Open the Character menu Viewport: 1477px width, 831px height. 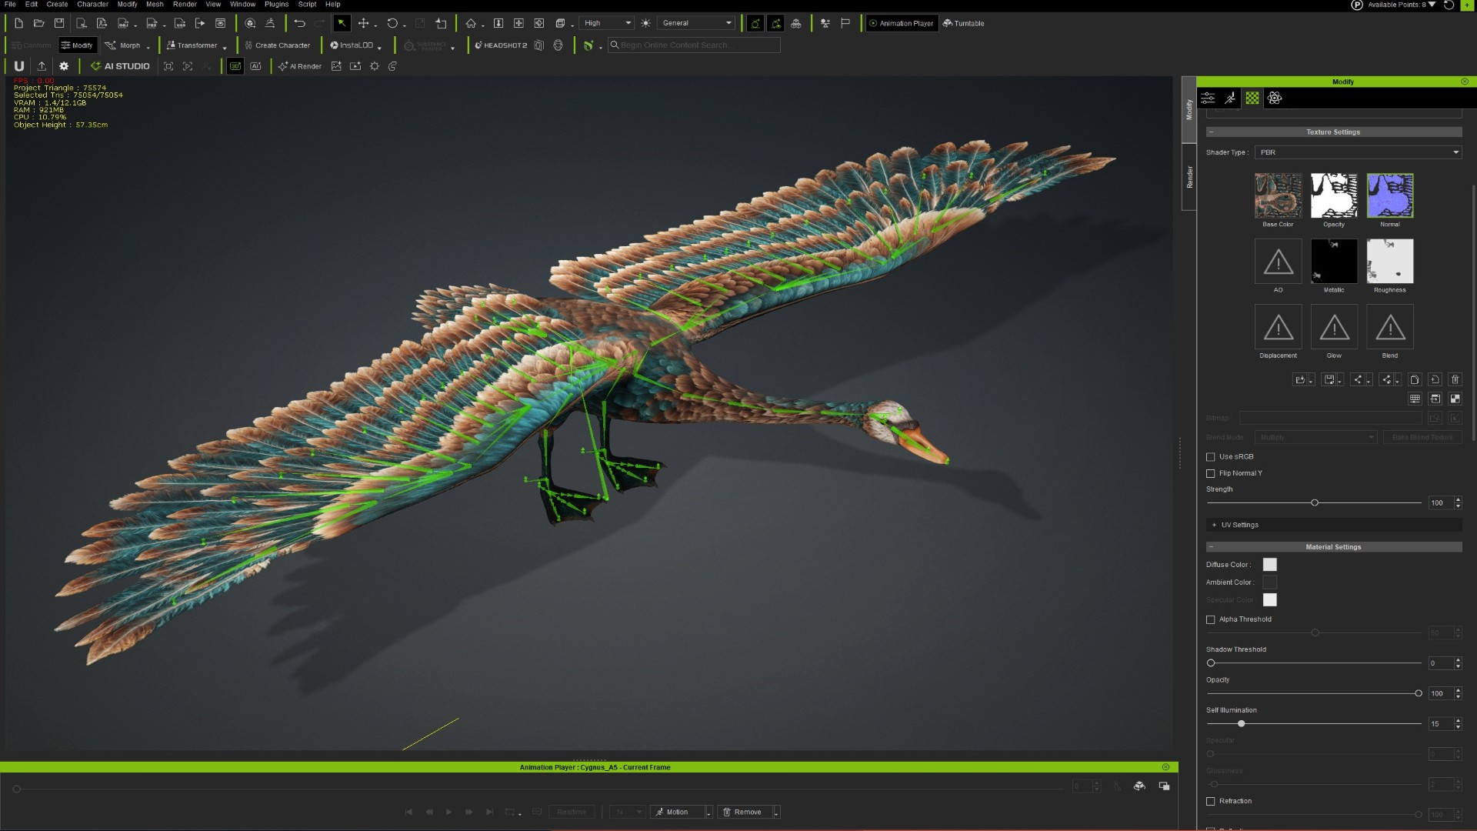tap(92, 5)
